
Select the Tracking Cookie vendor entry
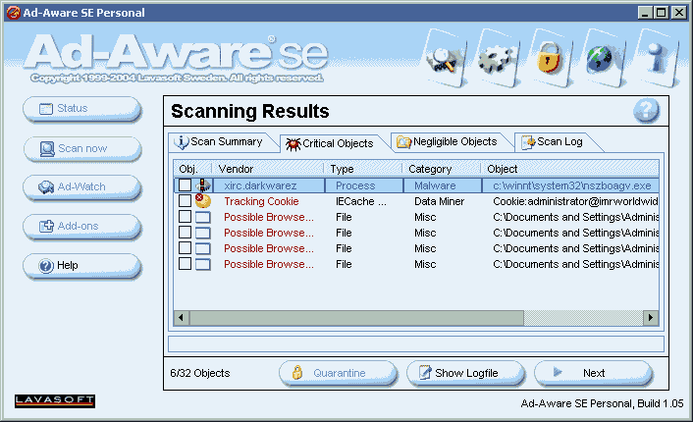click(x=261, y=201)
